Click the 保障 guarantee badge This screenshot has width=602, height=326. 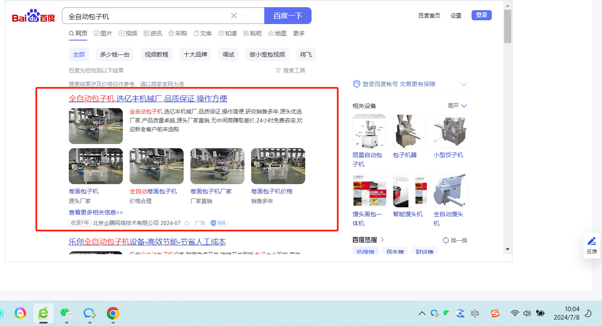coord(219,223)
